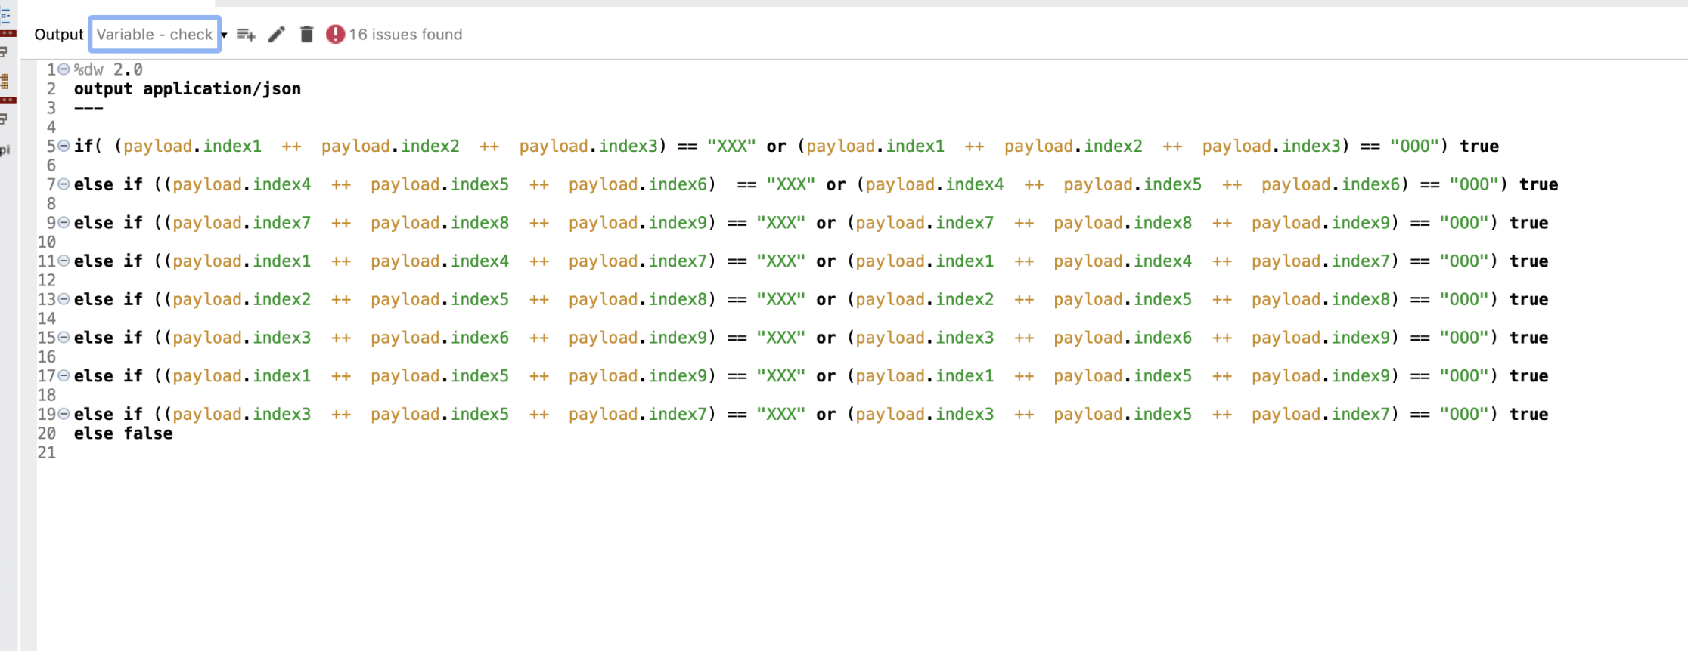Fold the else-if block on line 11

coord(64,261)
